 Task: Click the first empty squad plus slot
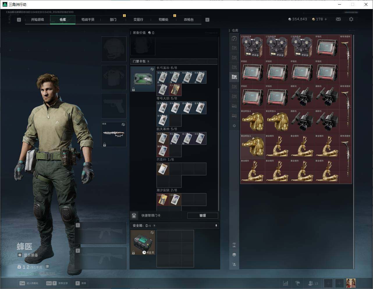click(x=328, y=283)
